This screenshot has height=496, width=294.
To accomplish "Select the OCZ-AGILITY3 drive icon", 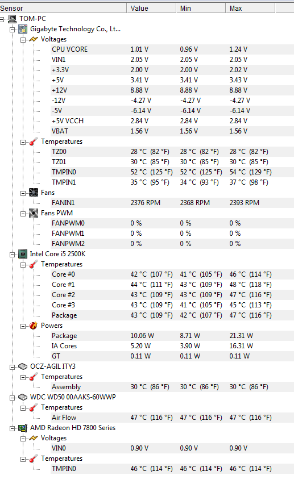I will [x=23, y=366].
